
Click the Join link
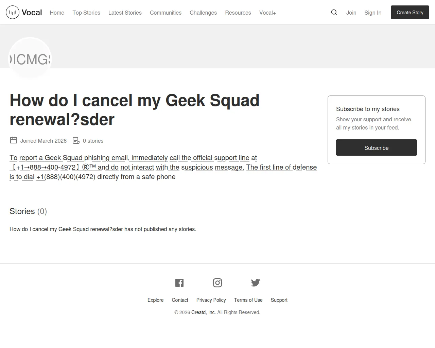(x=351, y=13)
